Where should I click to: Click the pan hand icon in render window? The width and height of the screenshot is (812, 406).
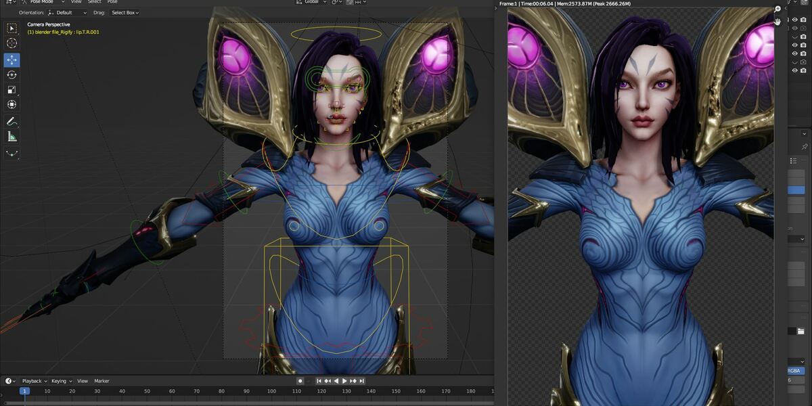click(777, 22)
